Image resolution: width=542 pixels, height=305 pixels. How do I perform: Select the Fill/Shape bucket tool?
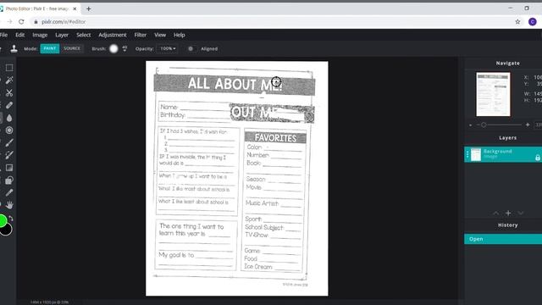(x=9, y=180)
